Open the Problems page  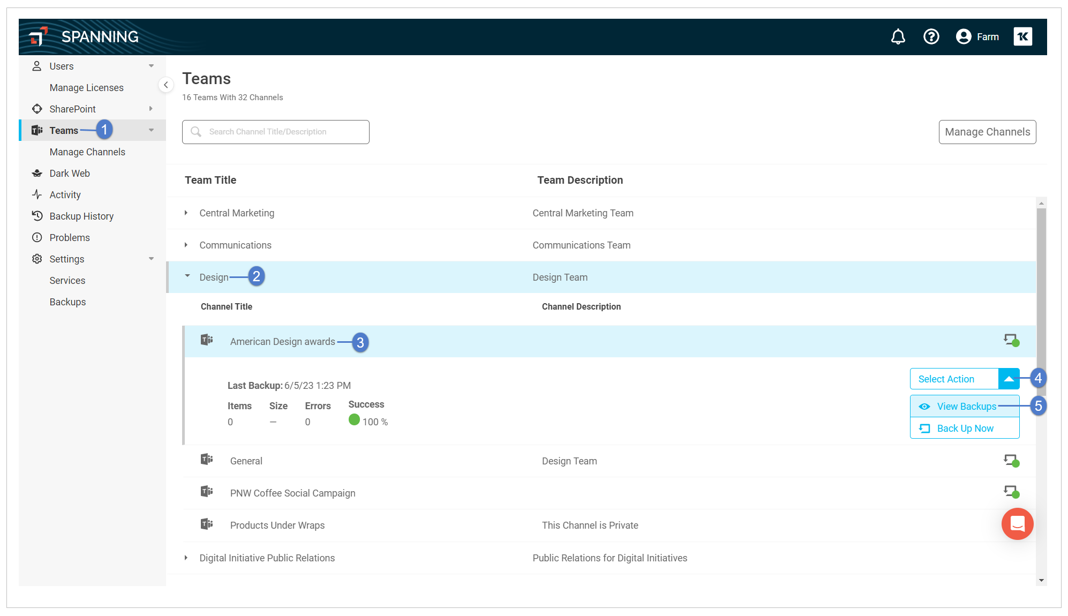pos(70,237)
